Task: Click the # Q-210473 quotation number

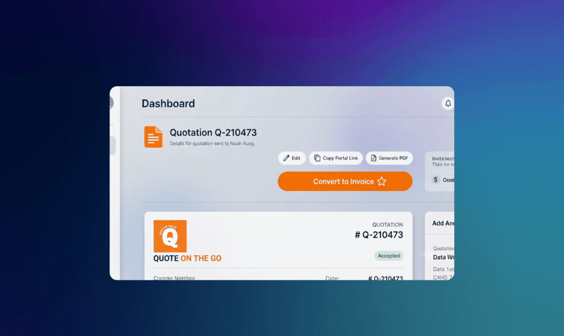Action: click(x=379, y=235)
